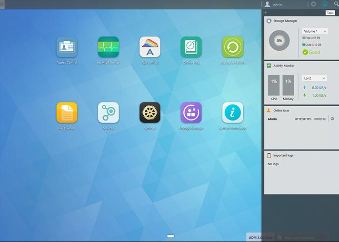
Task: Click the Online User widget icon
Action: tap(269, 111)
